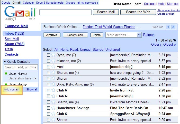The image size is (180, 124).
Task: Open the Invite from Momos Cheesk... message
Action: (x=131, y=102)
